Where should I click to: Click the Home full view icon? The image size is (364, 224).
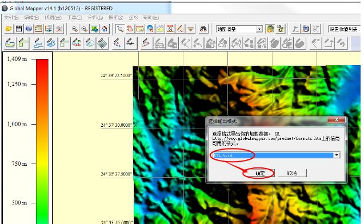click(105, 29)
